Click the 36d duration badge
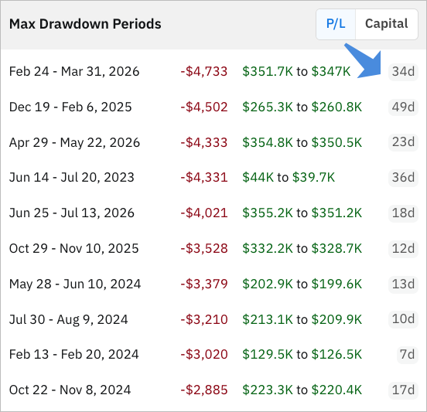The height and width of the screenshot is (412, 427). (x=403, y=178)
